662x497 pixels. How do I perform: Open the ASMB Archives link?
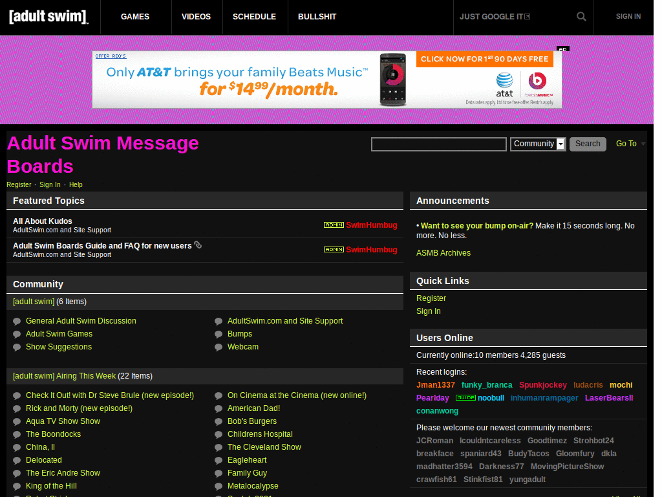[x=443, y=253]
